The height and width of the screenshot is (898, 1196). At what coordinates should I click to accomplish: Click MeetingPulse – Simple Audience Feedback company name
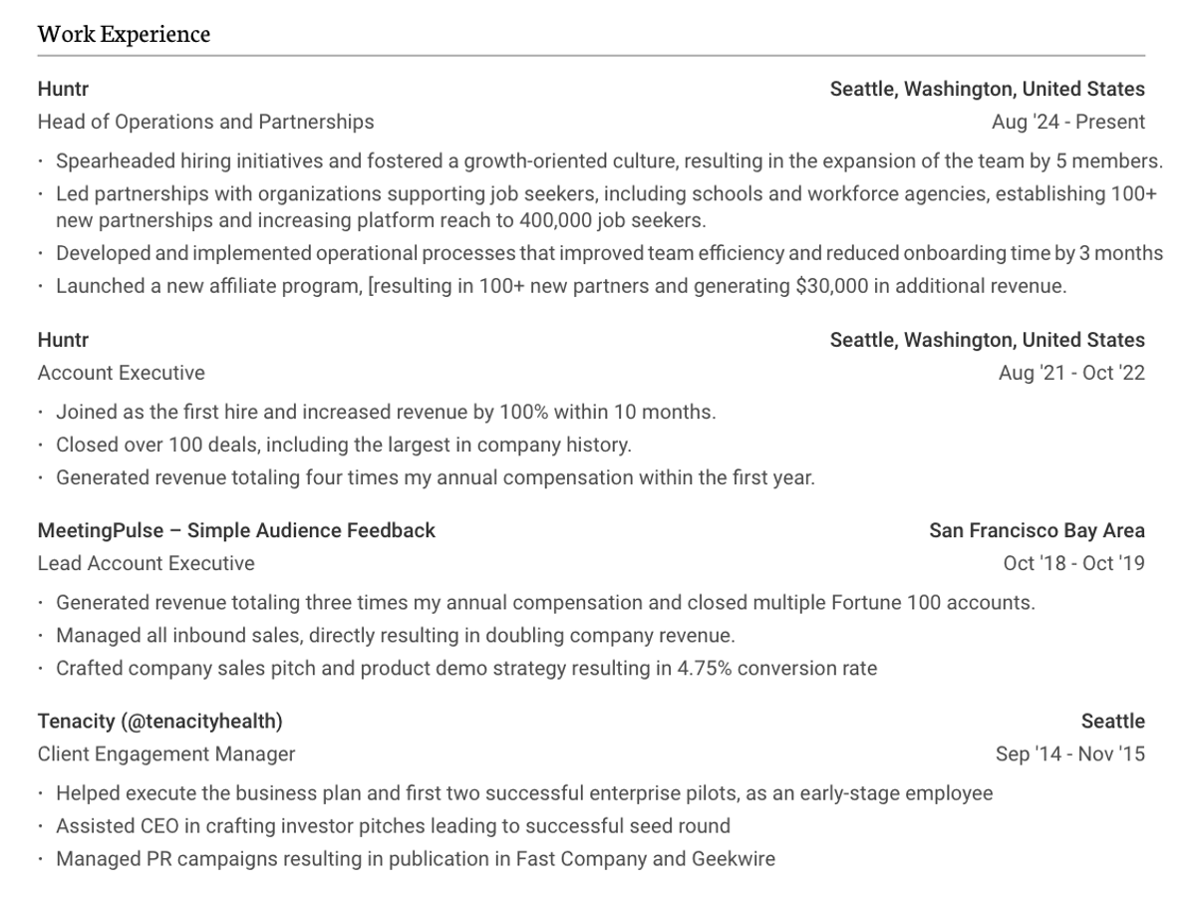tap(236, 530)
